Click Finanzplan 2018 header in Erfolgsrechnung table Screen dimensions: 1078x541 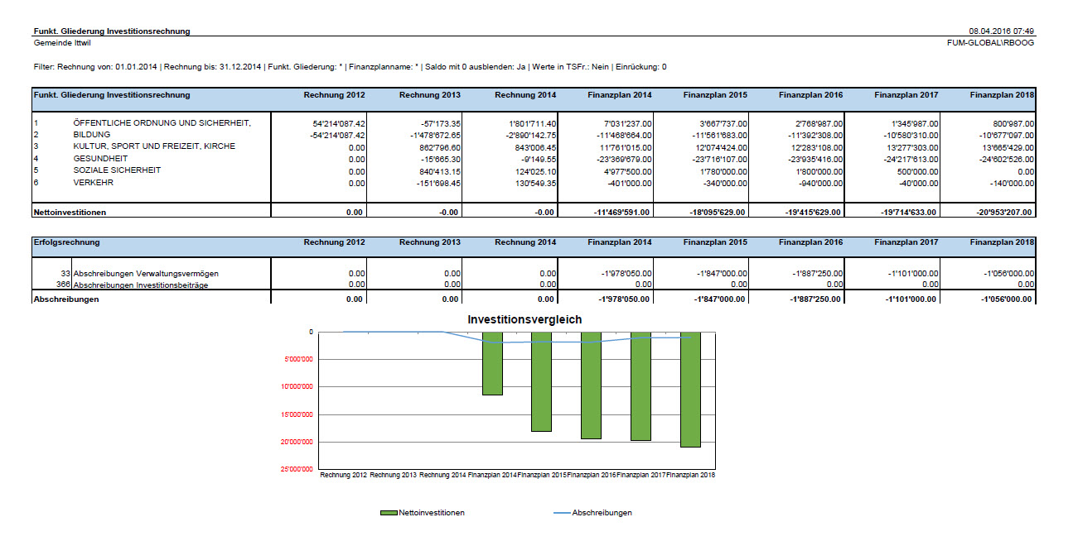click(1002, 242)
